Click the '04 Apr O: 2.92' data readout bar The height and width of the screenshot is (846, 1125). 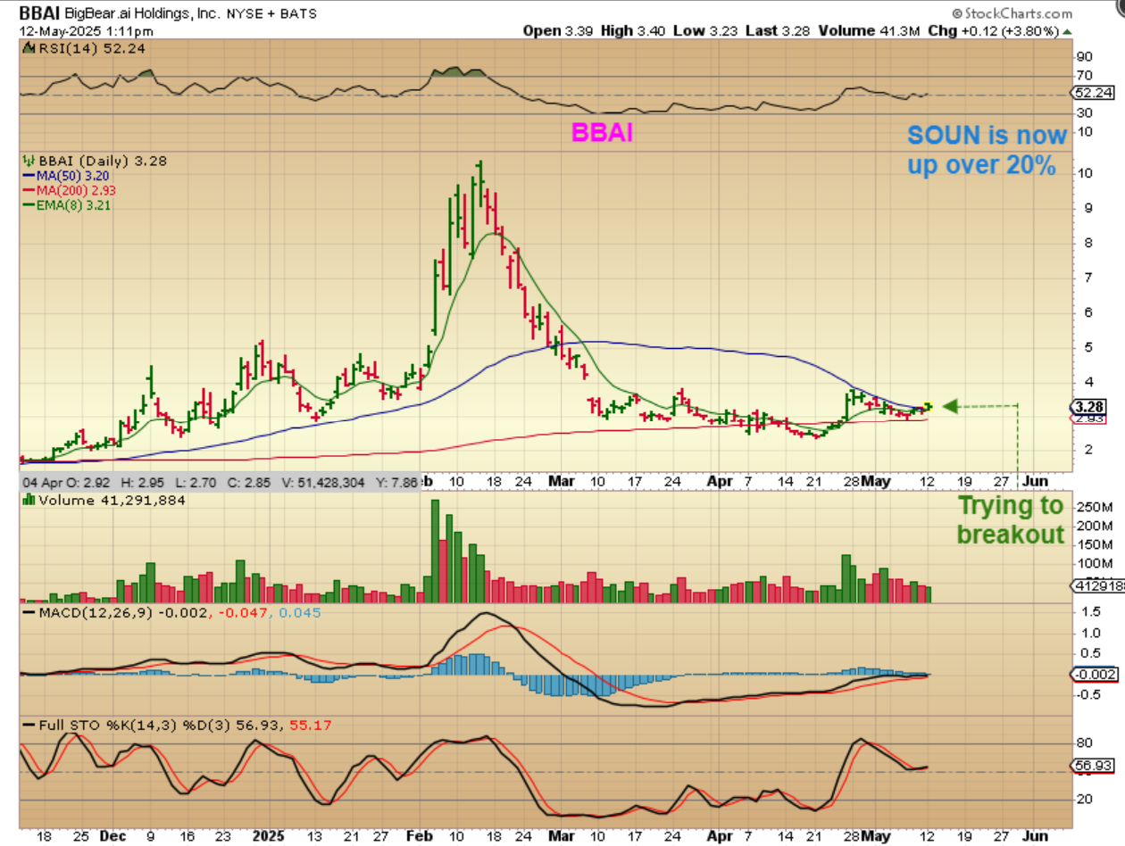click(220, 482)
